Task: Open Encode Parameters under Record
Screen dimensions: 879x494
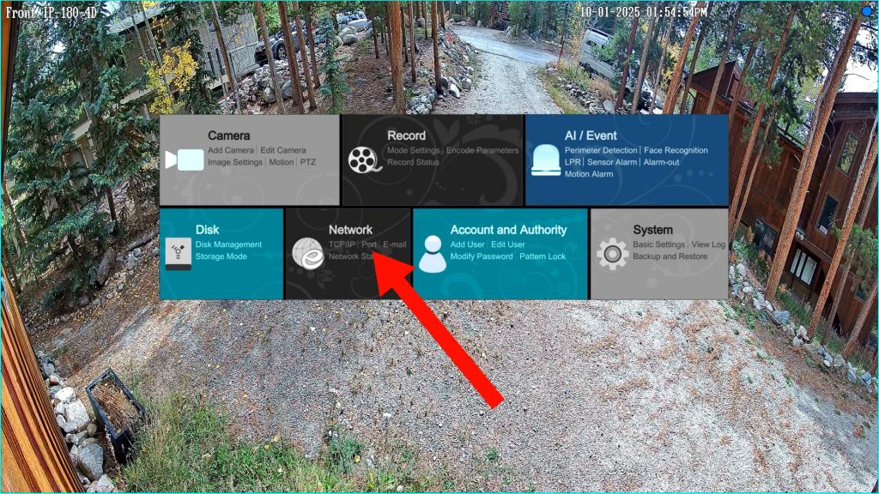Action: [482, 150]
